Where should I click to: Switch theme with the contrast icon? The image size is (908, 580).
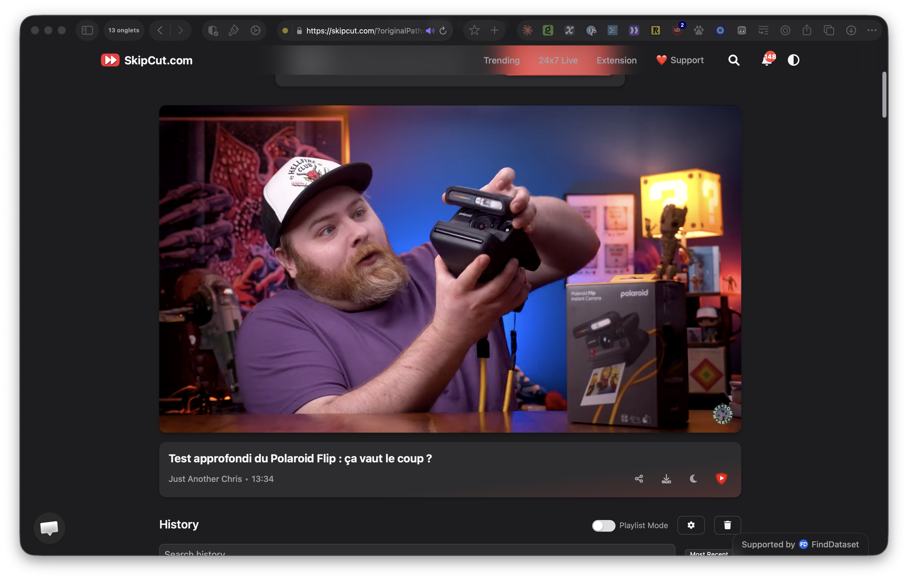pyautogui.click(x=793, y=60)
